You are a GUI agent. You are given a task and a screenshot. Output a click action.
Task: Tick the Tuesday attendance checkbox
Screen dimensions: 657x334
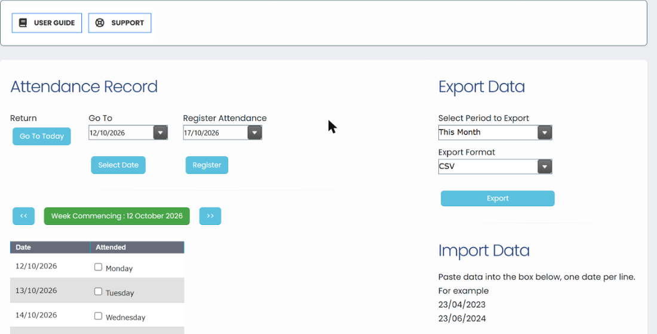pos(98,291)
